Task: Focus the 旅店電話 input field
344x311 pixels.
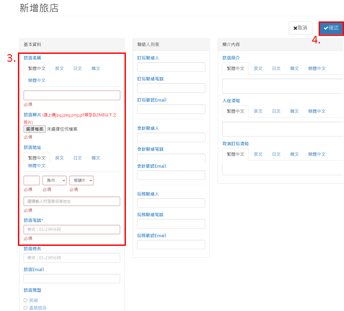Action: 72,230
